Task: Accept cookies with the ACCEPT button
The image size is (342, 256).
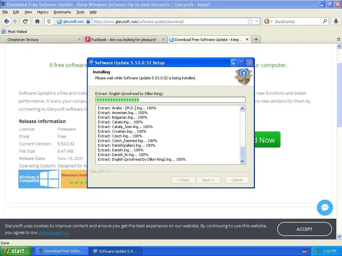Action: point(305,229)
